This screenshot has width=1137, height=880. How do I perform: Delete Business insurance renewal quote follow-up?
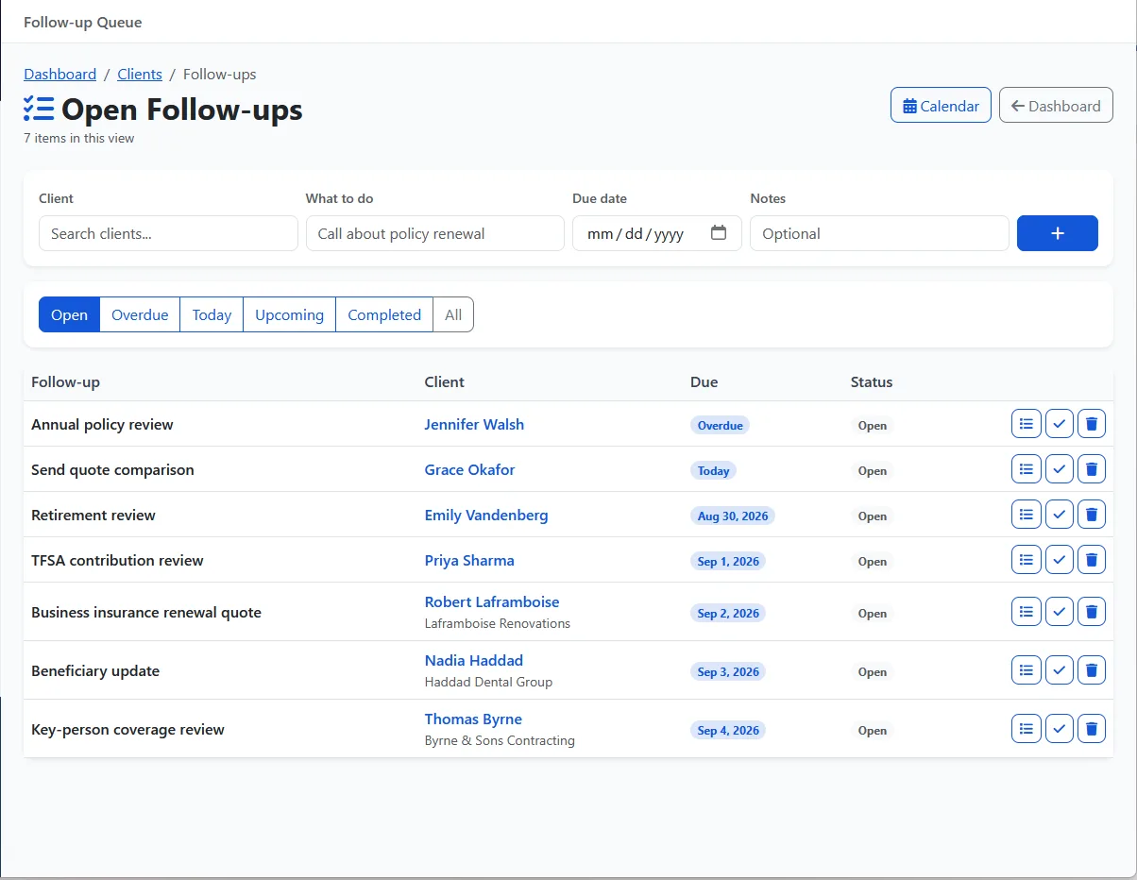(1092, 612)
